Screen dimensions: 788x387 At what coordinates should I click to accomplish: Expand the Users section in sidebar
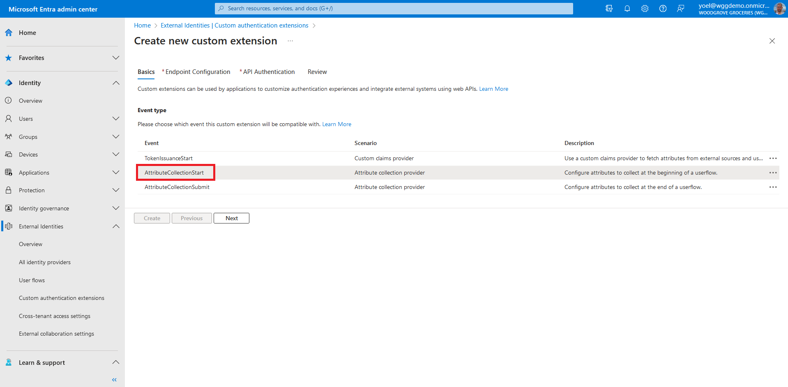[x=116, y=119]
